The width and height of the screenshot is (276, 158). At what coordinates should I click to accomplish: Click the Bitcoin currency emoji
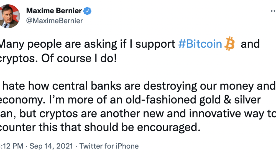click(x=229, y=44)
